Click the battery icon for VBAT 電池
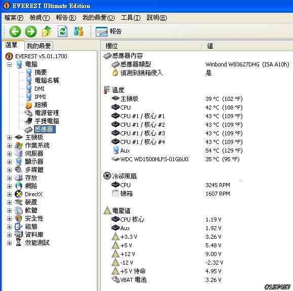Viewport: 293px width, 291px height. (x=116, y=280)
